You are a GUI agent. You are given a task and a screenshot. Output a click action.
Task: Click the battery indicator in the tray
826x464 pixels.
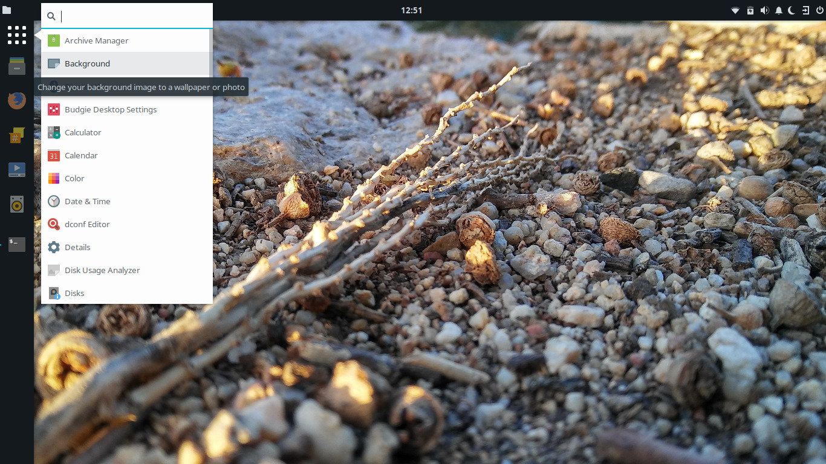pos(750,10)
